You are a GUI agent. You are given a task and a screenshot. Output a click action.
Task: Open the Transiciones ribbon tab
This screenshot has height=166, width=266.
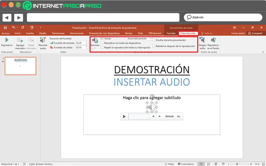pyautogui.click(x=58, y=33)
